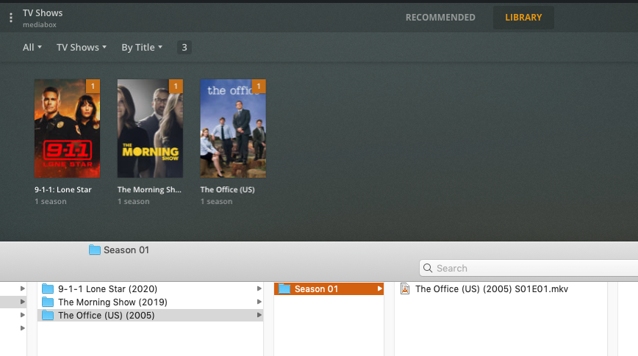Viewport: 638px width, 356px height.
Task: Click the show count badge 3
Action: coord(184,47)
